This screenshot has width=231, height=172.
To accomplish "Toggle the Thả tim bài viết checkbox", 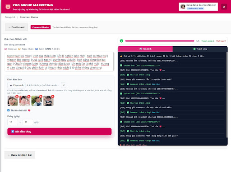I will point(9,110).
